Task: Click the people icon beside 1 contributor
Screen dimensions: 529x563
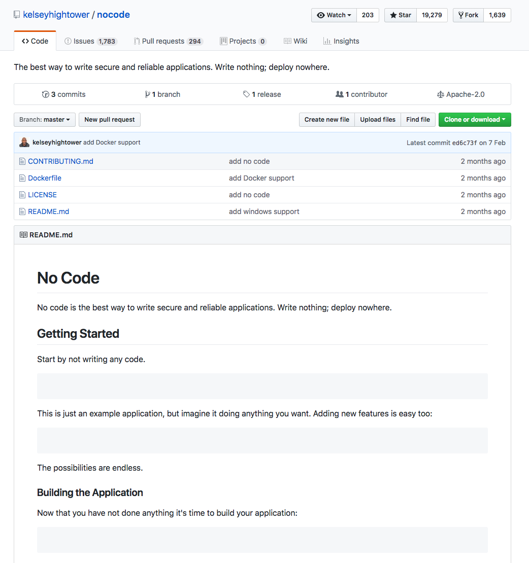Action: (x=340, y=94)
